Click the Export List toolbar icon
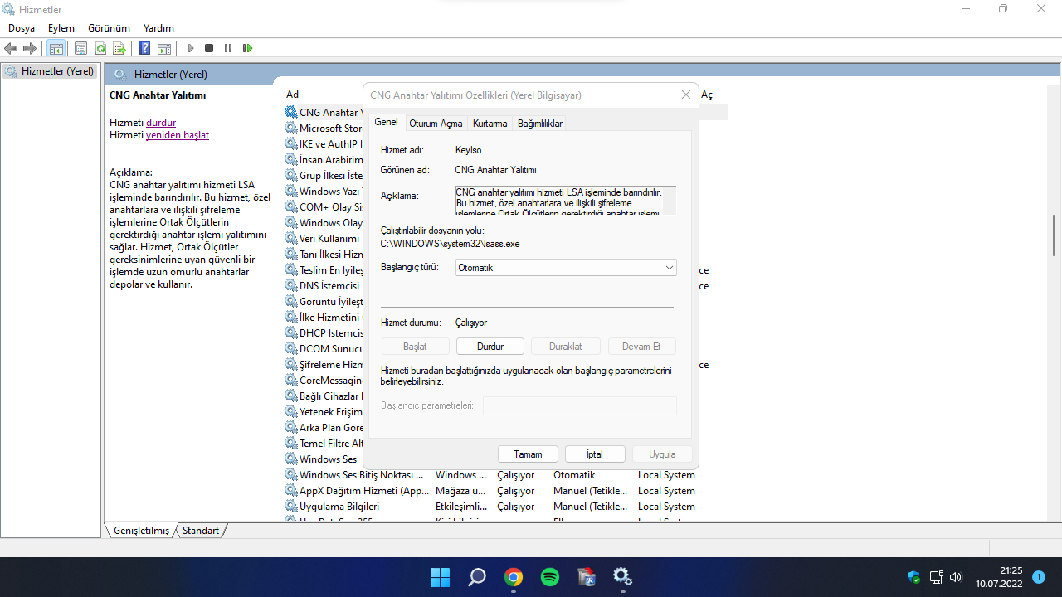Image resolution: width=1062 pixels, height=597 pixels. click(x=119, y=48)
